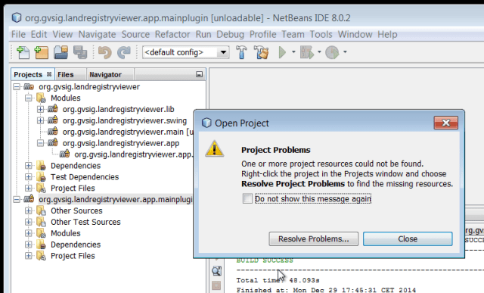
Task: Expand the Test Dependencies node
Action: tap(29, 177)
